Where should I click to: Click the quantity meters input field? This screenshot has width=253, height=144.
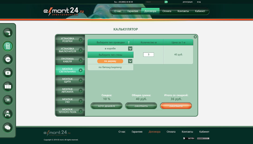pyautogui.click(x=148, y=55)
